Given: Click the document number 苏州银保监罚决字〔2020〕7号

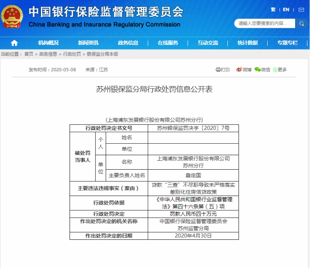Looking at the screenshot, I should (193, 128).
